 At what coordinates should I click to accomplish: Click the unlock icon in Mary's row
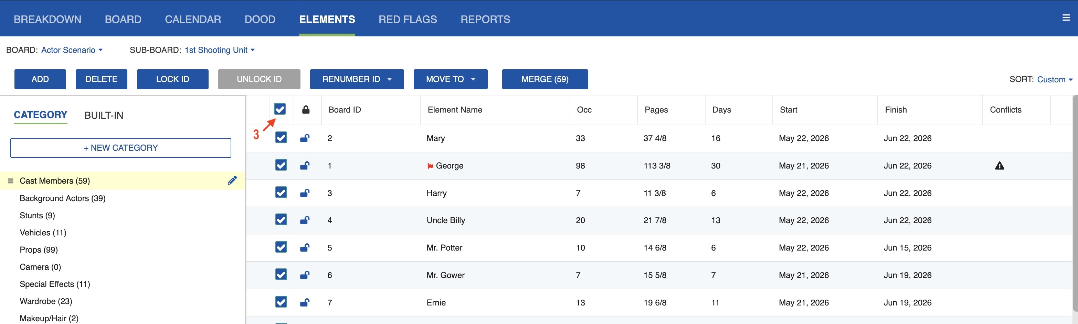(305, 138)
